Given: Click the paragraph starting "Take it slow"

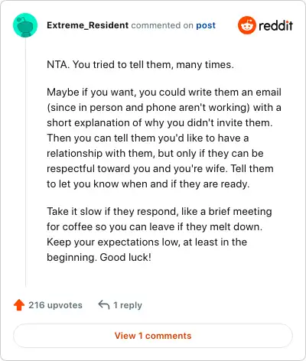Looking at the screenshot, I should point(159,234).
